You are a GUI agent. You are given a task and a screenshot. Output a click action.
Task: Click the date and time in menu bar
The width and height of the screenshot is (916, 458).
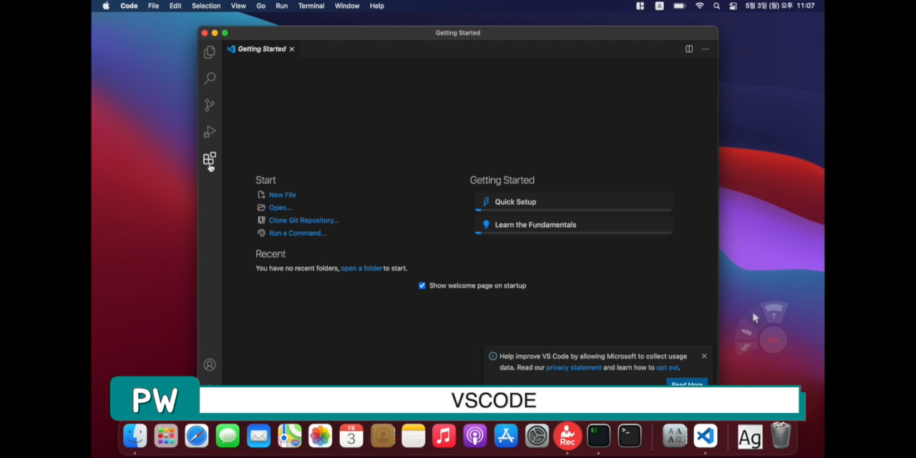point(780,6)
